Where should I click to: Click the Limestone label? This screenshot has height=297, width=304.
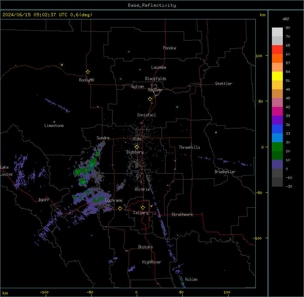click(x=54, y=126)
